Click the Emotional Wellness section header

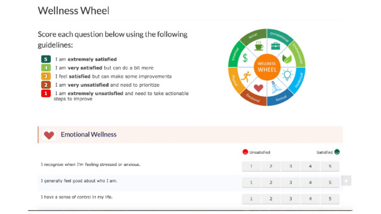190,135
